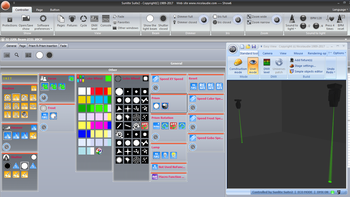Select the black closed-shutter circle in Shutter panel

pyautogui.click(x=8, y=166)
